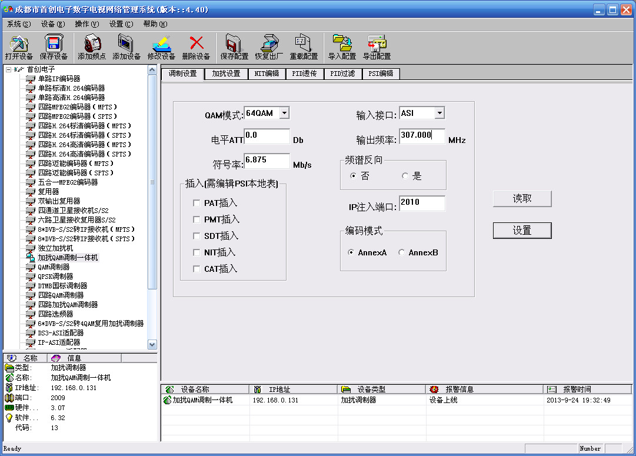Click the 名称 column header in info panel
The height and width of the screenshot is (456, 636).
click(25, 358)
